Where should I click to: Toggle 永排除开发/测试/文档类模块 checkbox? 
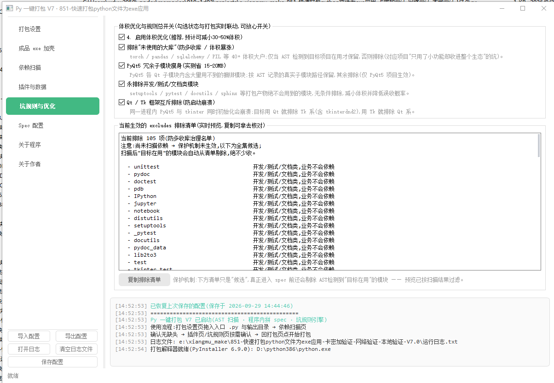pos(122,84)
